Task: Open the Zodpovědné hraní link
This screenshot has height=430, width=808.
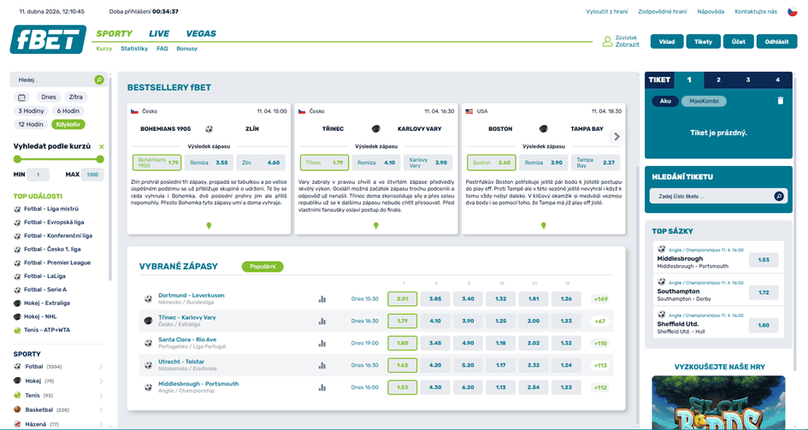Action: tap(662, 11)
